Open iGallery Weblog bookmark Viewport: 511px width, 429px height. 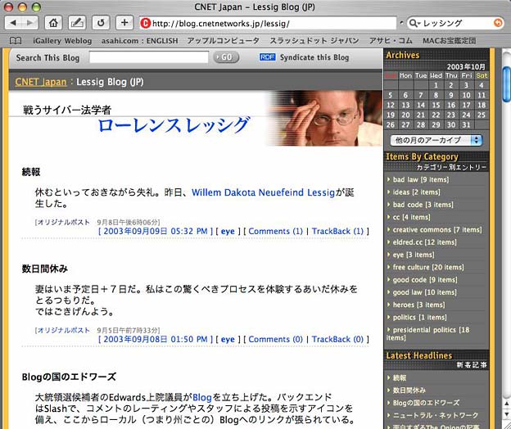(x=62, y=41)
